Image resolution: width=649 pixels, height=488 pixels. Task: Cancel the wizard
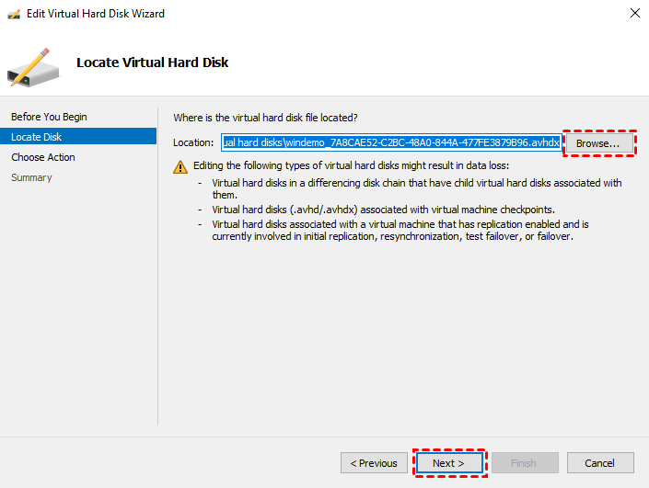[x=600, y=463]
